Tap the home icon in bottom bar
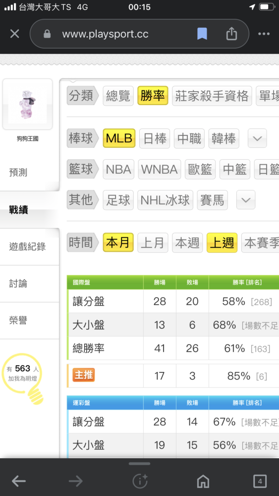The width and height of the screenshot is (279, 496). (x=203, y=482)
